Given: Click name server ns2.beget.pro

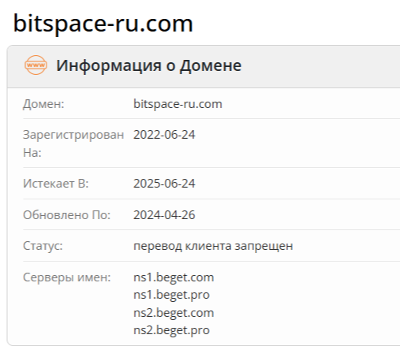Looking at the screenshot, I should [x=171, y=330].
